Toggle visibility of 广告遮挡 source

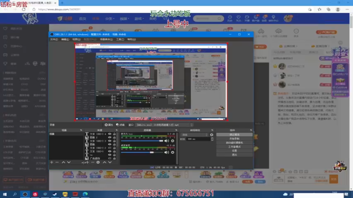pyautogui.click(x=109, y=158)
